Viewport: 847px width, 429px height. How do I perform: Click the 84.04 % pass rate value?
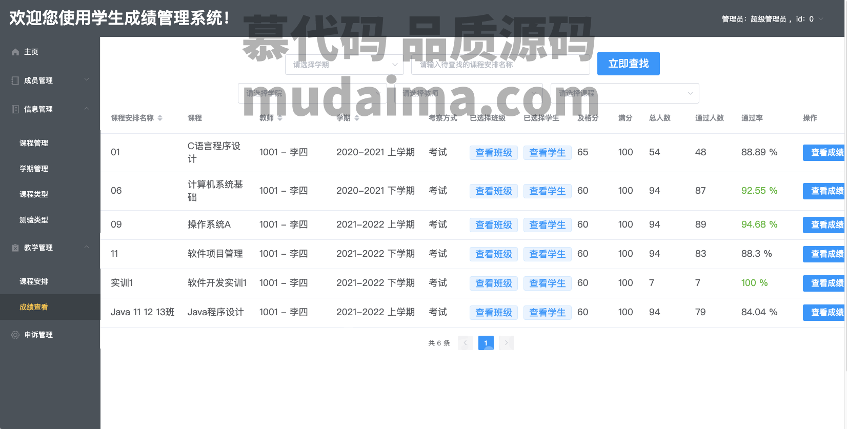(x=759, y=312)
